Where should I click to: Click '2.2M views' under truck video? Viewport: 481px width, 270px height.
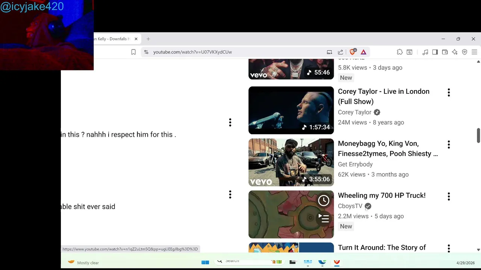point(353,216)
